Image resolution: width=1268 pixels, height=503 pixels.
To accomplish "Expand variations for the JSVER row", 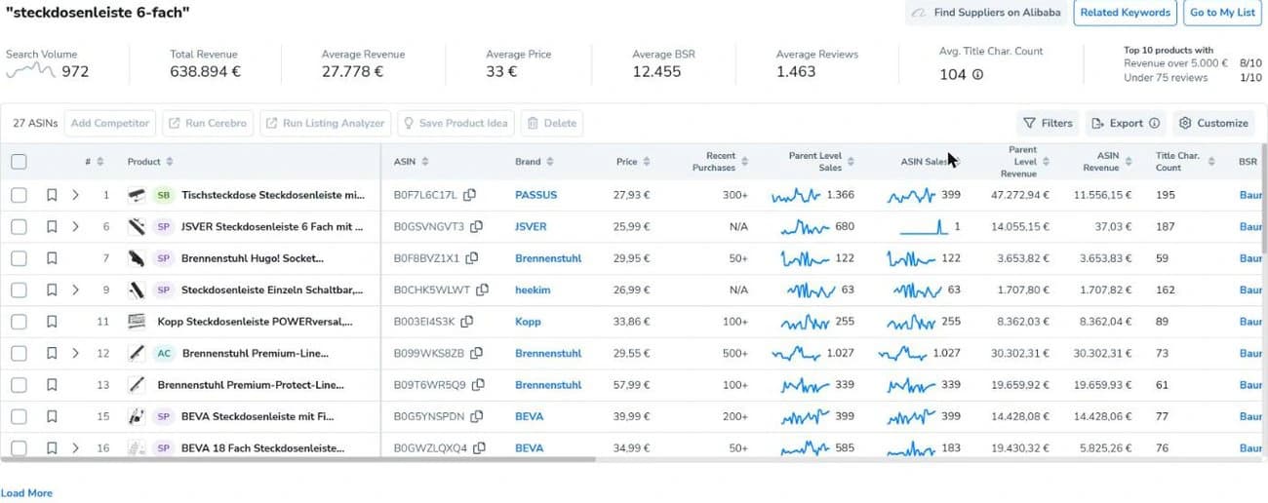I will pos(75,227).
